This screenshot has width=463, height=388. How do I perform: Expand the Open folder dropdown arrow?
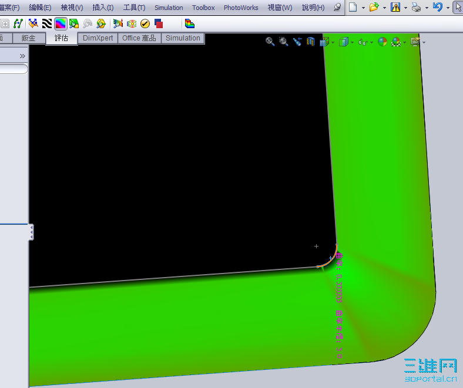click(384, 8)
